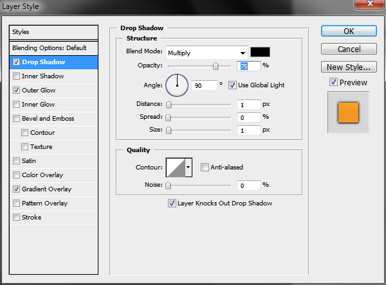The width and height of the screenshot is (386, 285).
Task: Open the Contour picker arrow
Action: (x=188, y=168)
